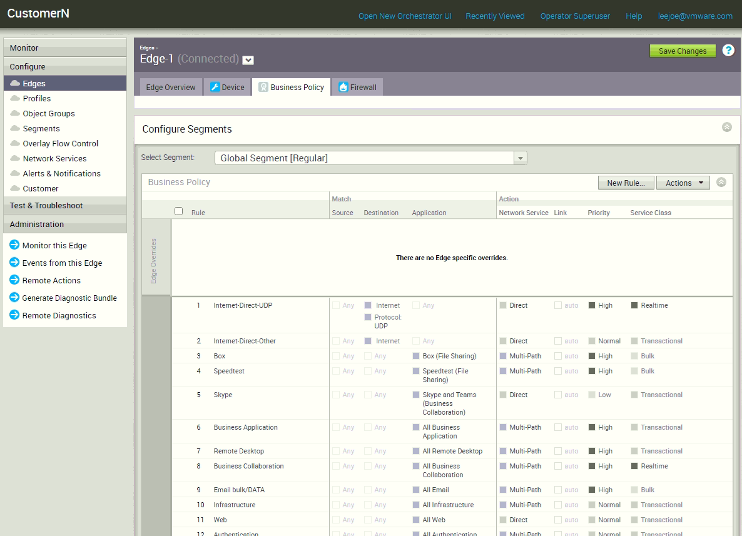Screen dimensions: 742x536
Task: Open Object Groups in the Configure menu
Action: pyautogui.click(x=49, y=114)
